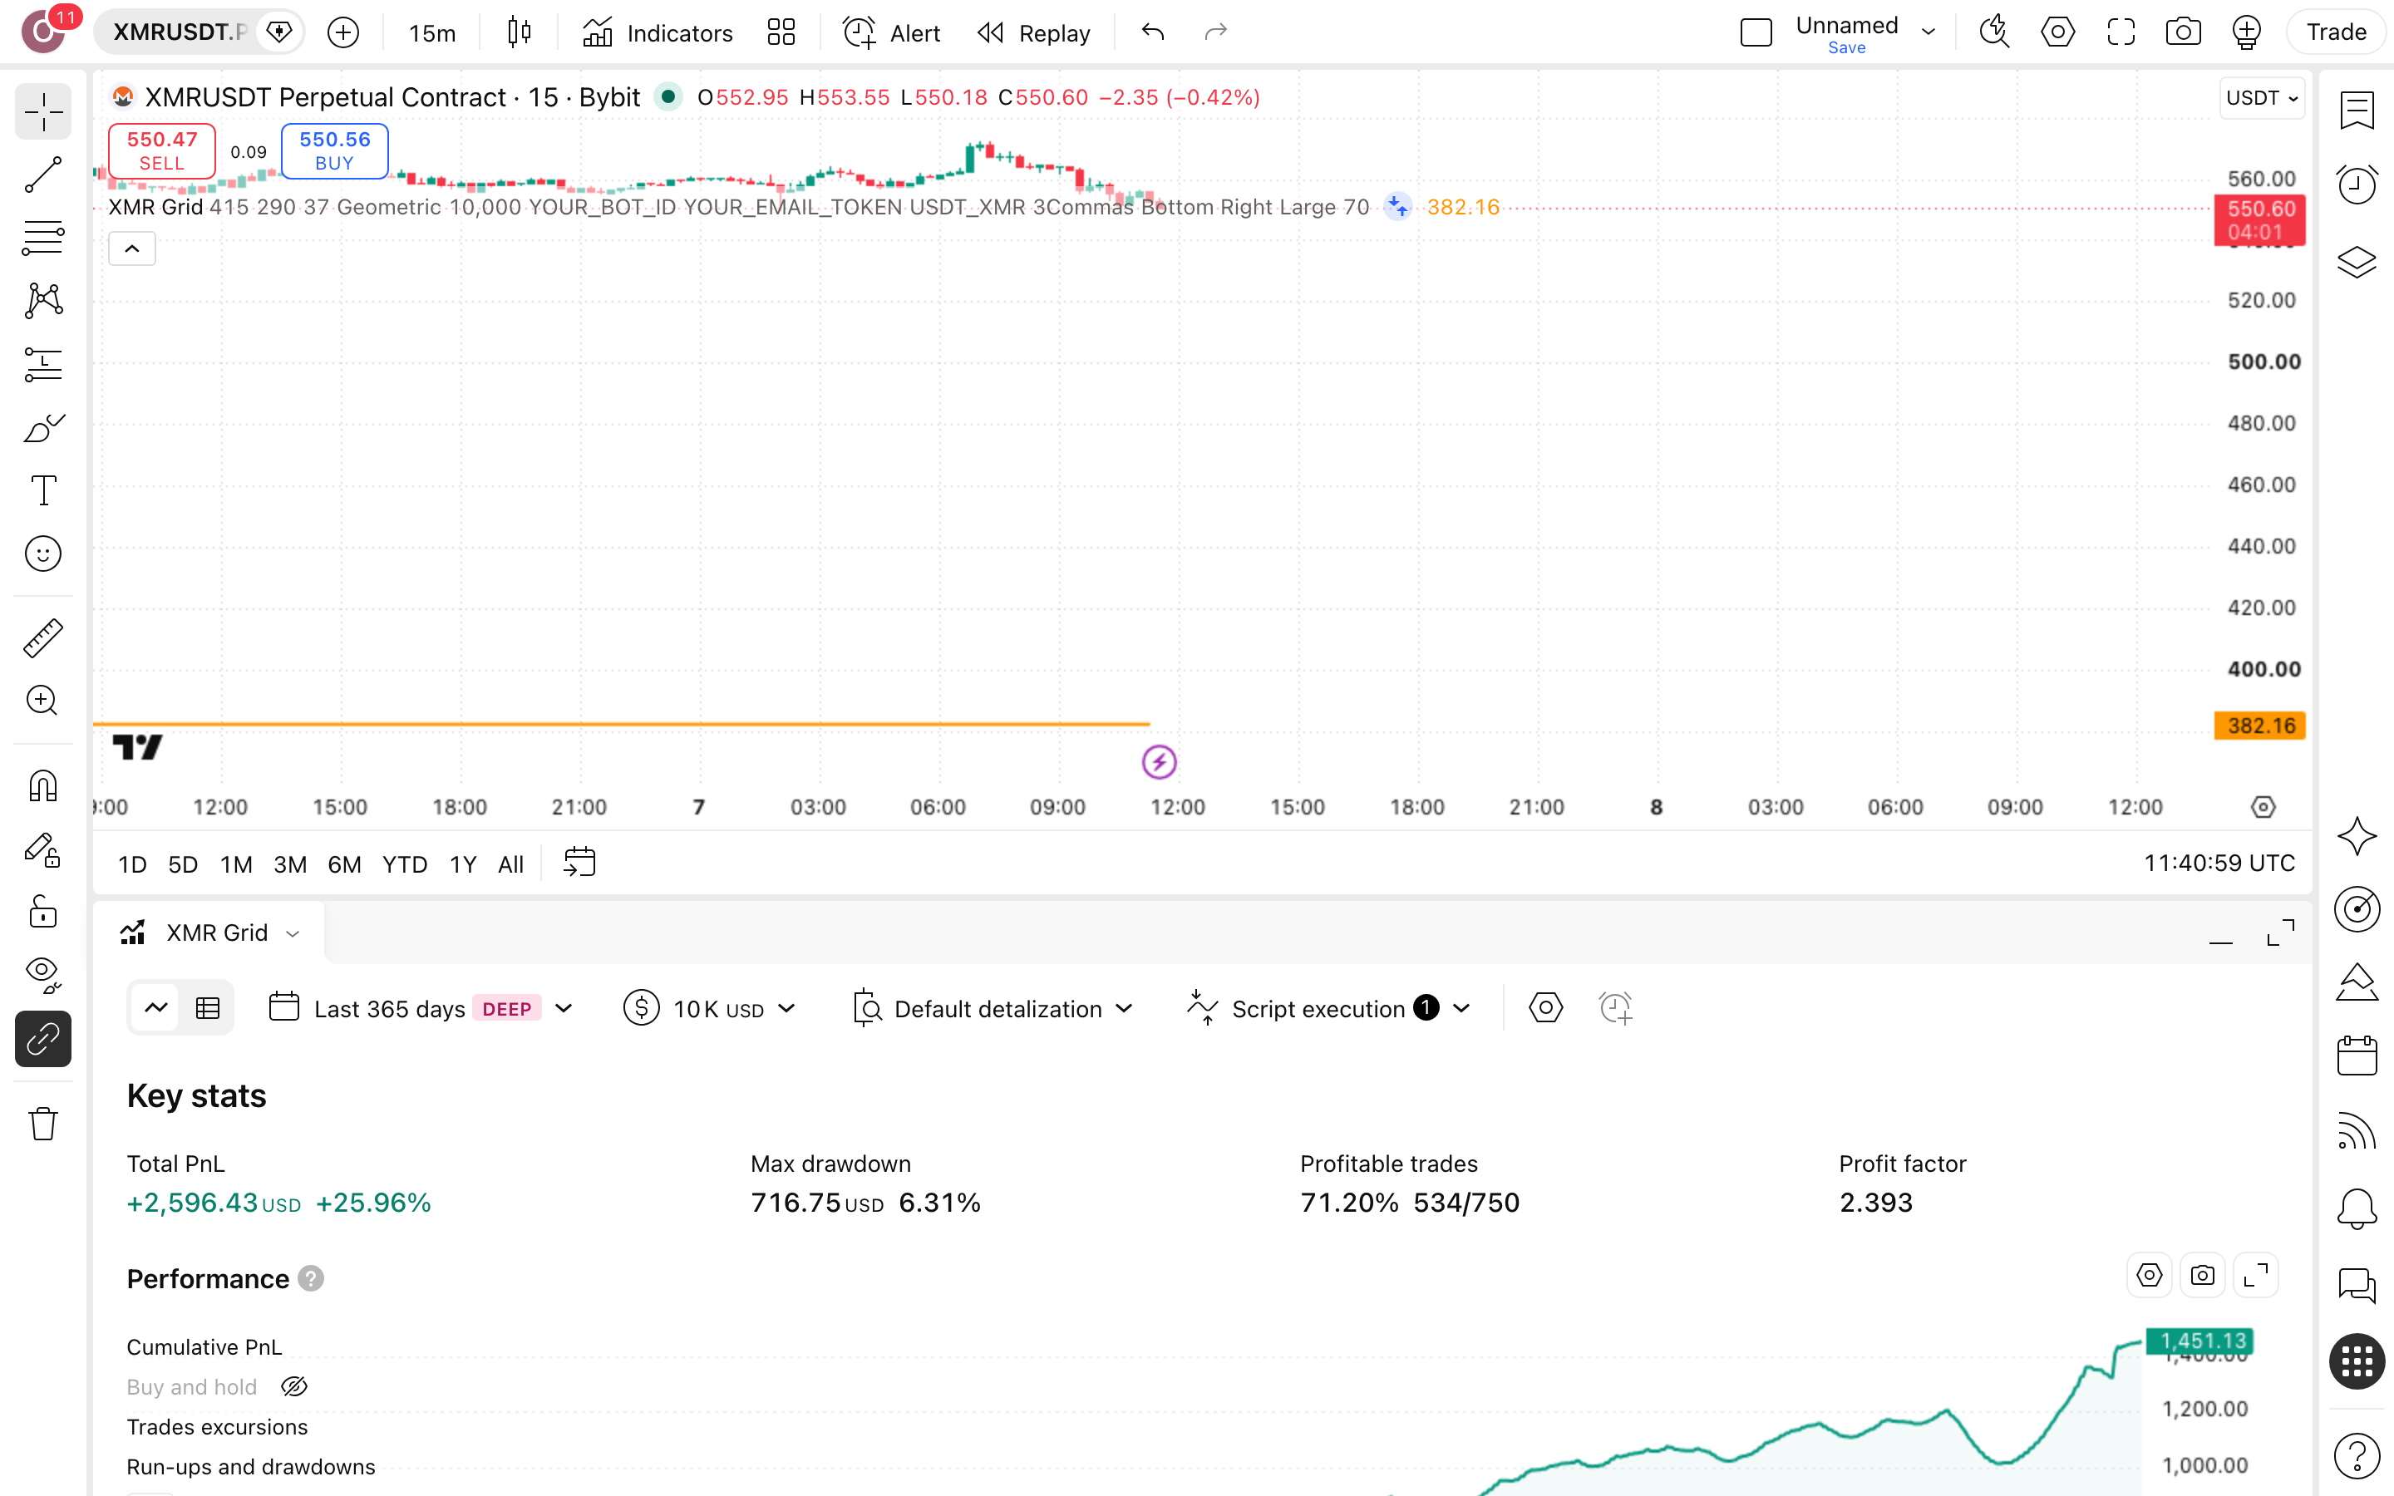Open the Default detalization dropdown

pyautogui.click(x=993, y=1008)
